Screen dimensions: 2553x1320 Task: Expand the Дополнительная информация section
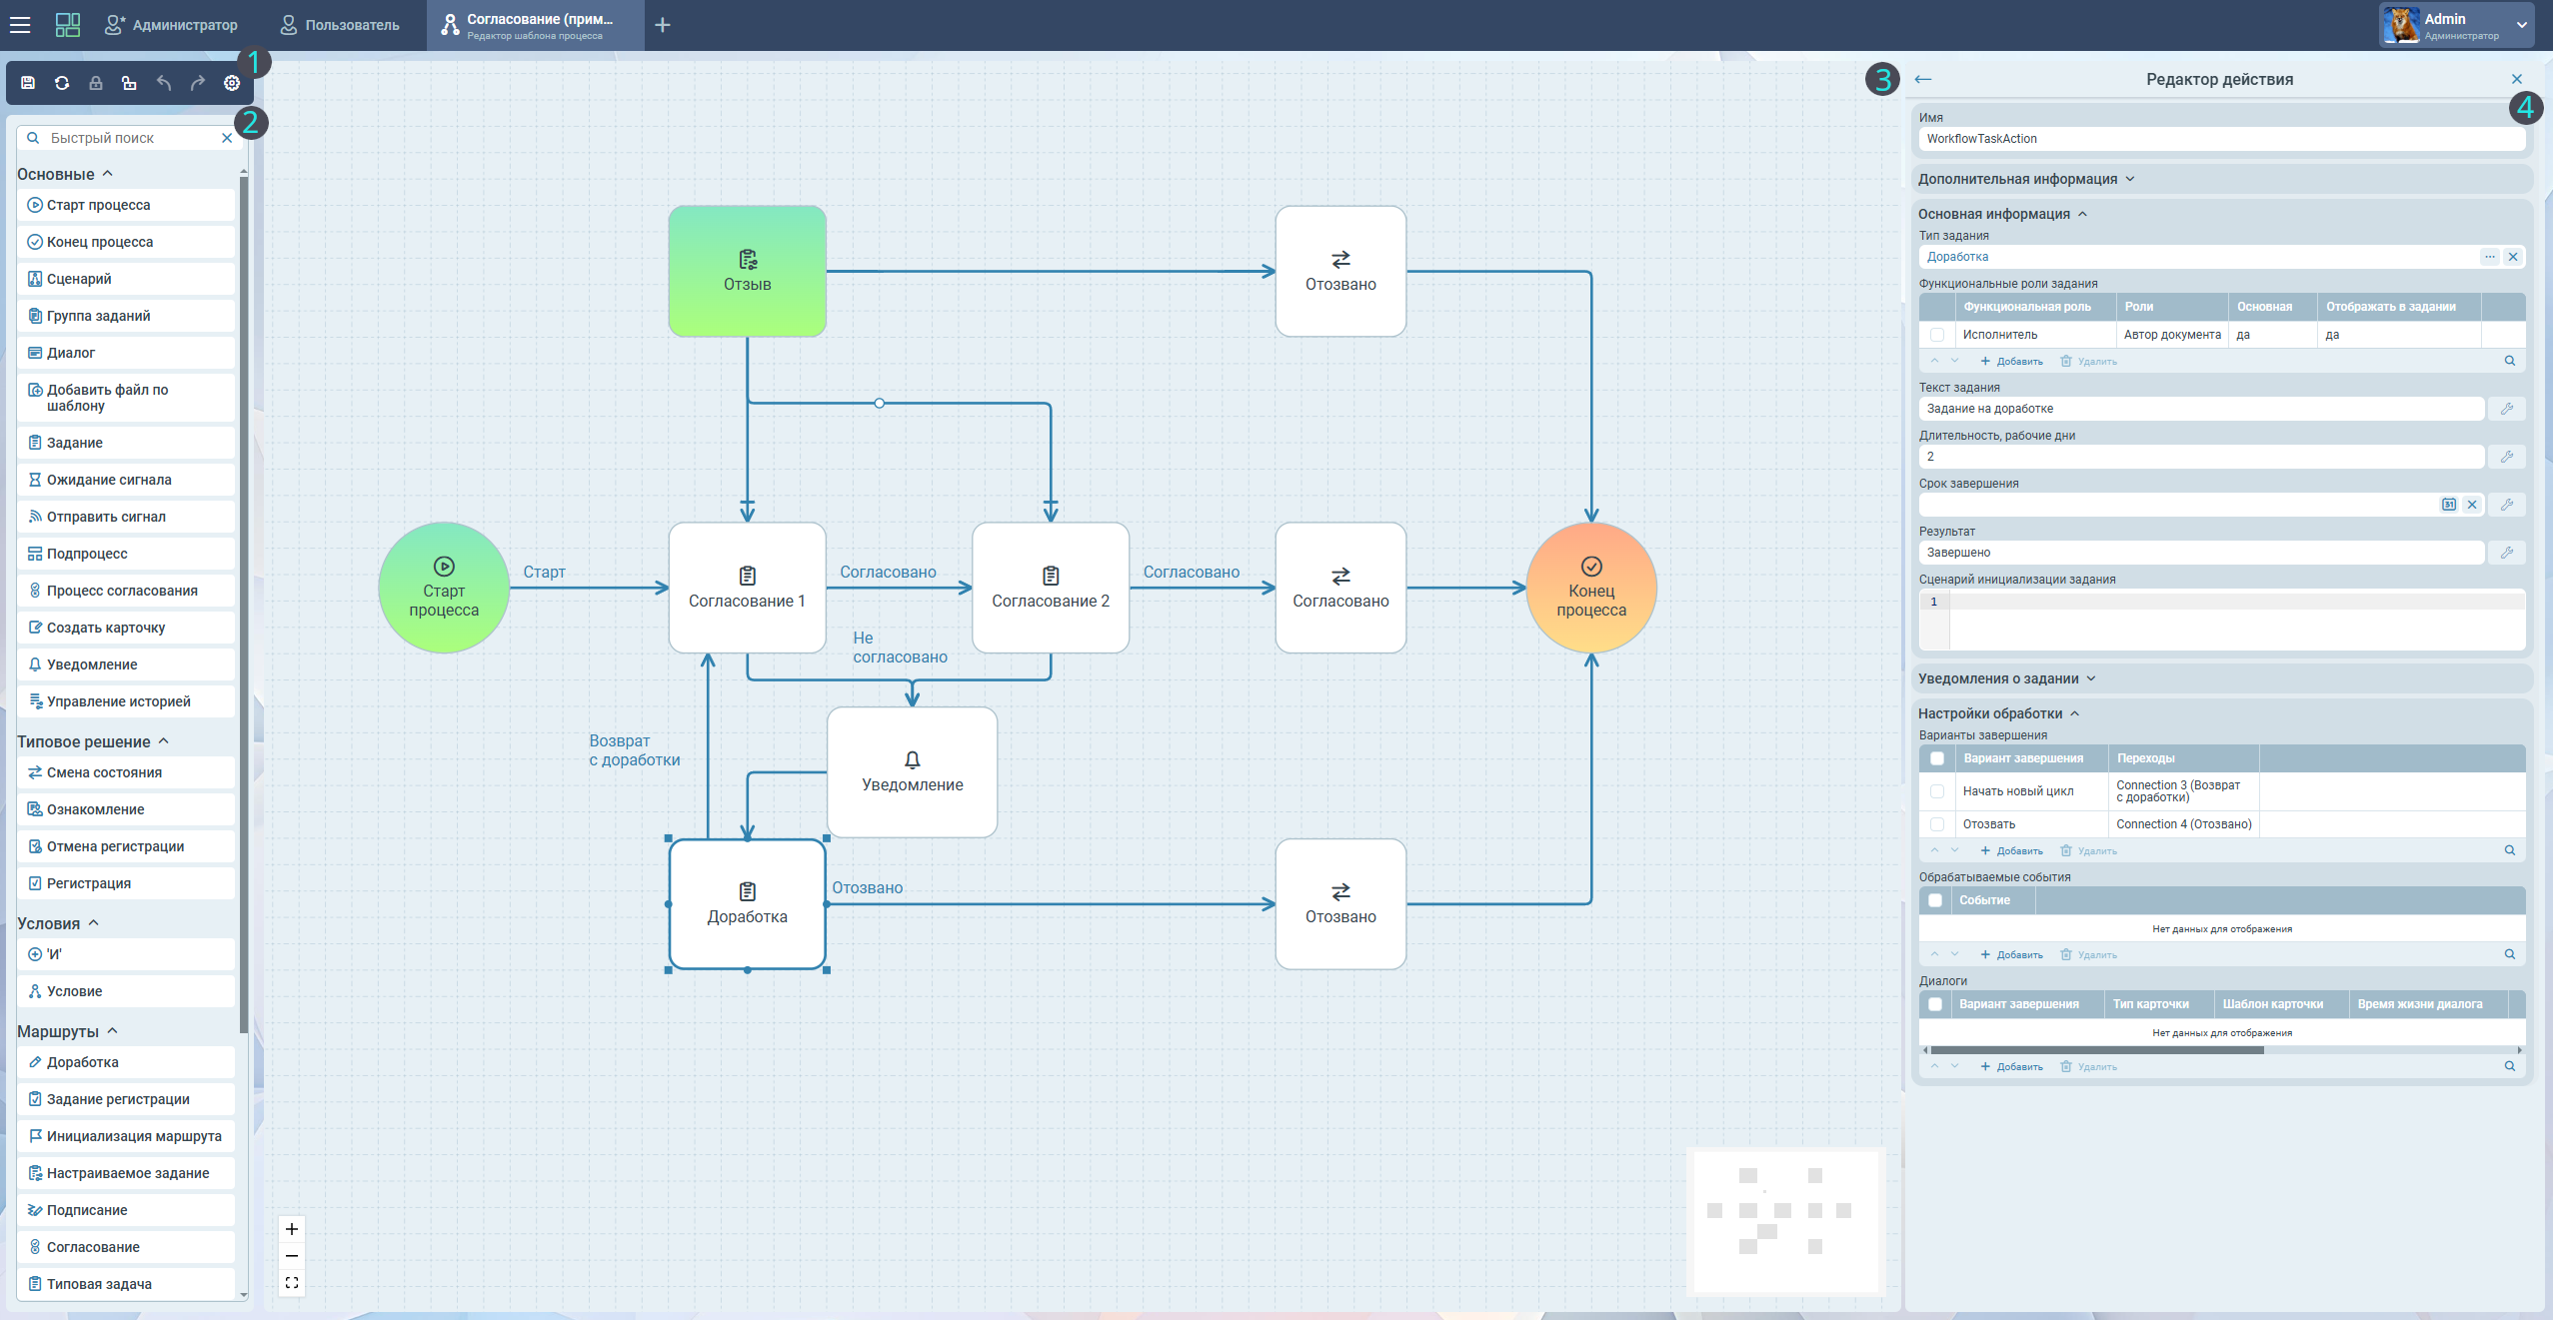2025,179
